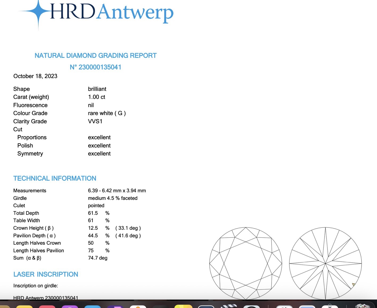
Task: Click the Laser Inscription heading
Action: (46, 274)
